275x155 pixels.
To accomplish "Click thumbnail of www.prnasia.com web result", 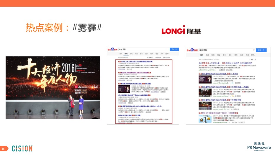I will coord(205,92).
